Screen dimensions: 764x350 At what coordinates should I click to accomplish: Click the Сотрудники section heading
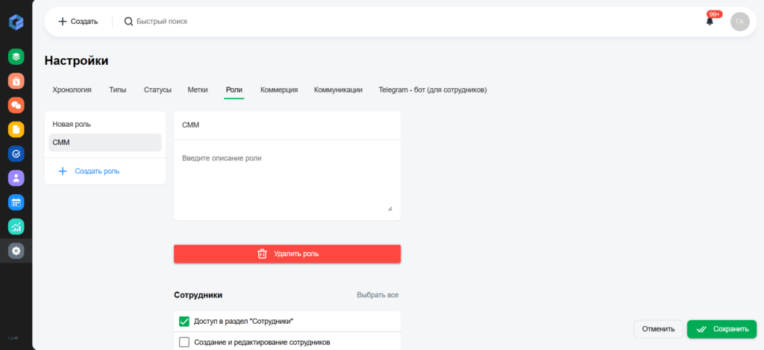click(198, 295)
